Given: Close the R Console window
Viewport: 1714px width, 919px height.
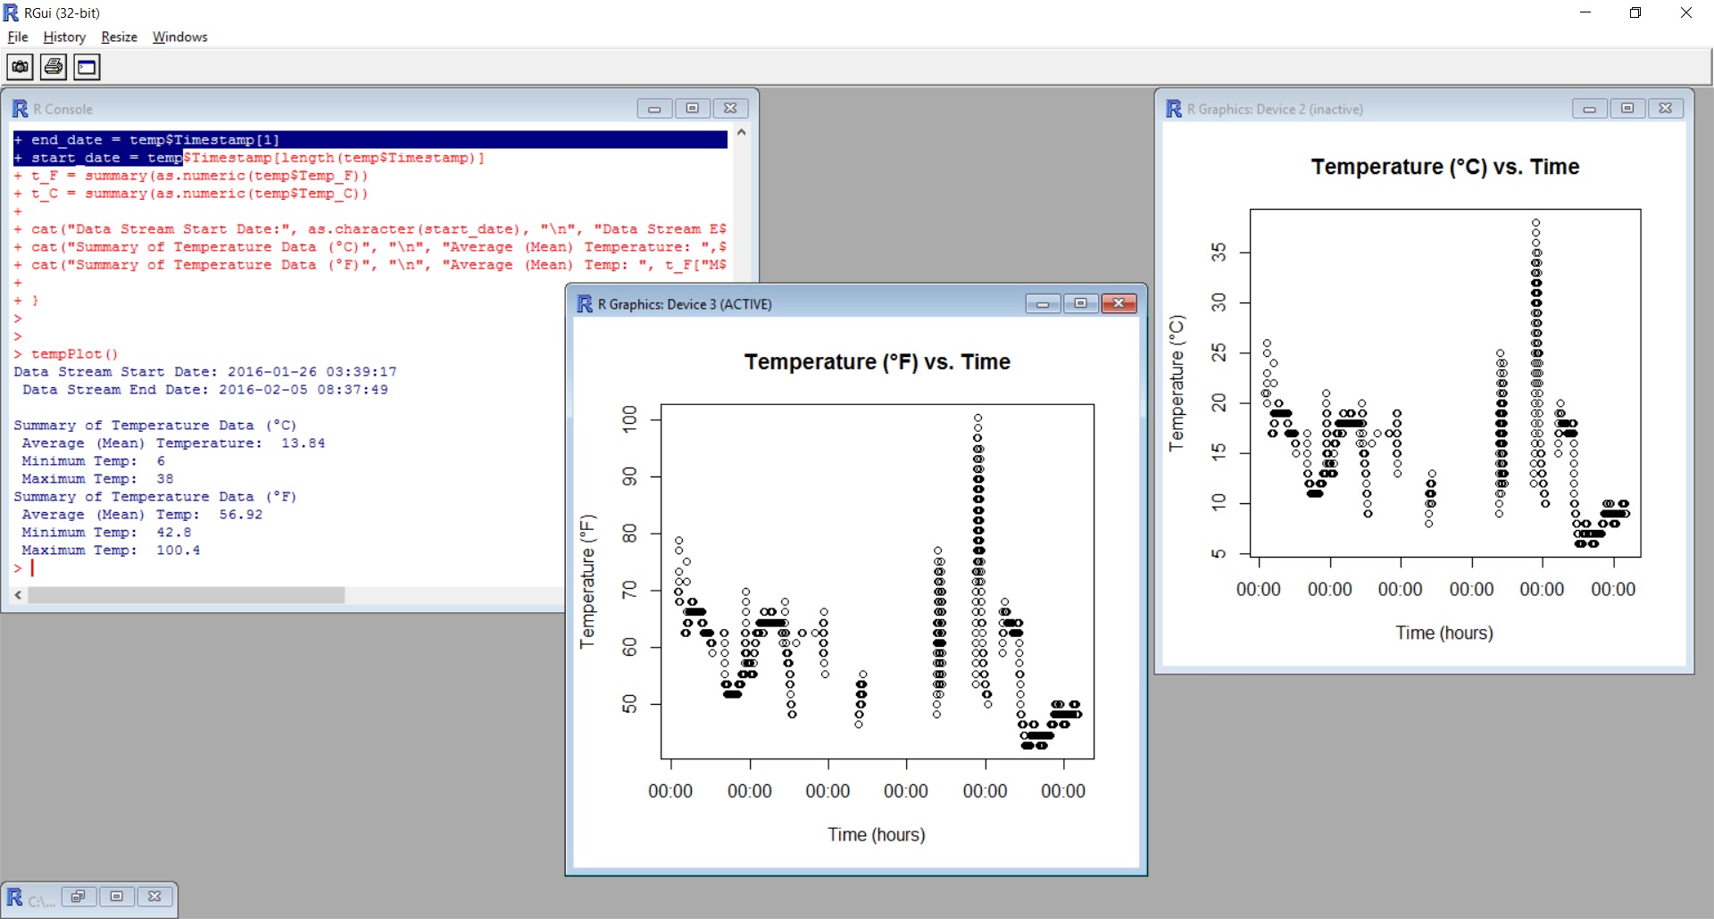Looking at the screenshot, I should (730, 108).
